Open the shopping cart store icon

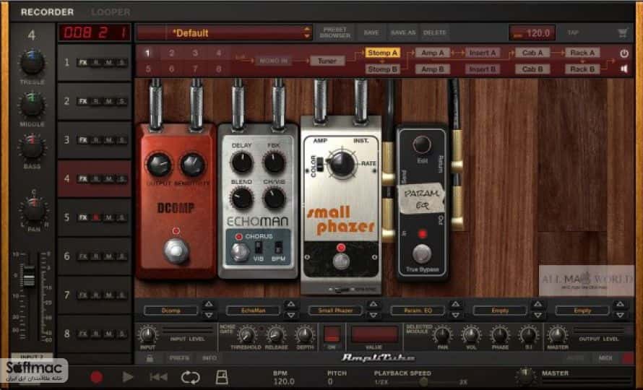click(x=623, y=32)
